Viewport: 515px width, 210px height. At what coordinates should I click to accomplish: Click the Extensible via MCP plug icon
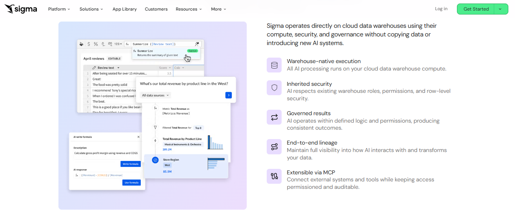pos(274,176)
